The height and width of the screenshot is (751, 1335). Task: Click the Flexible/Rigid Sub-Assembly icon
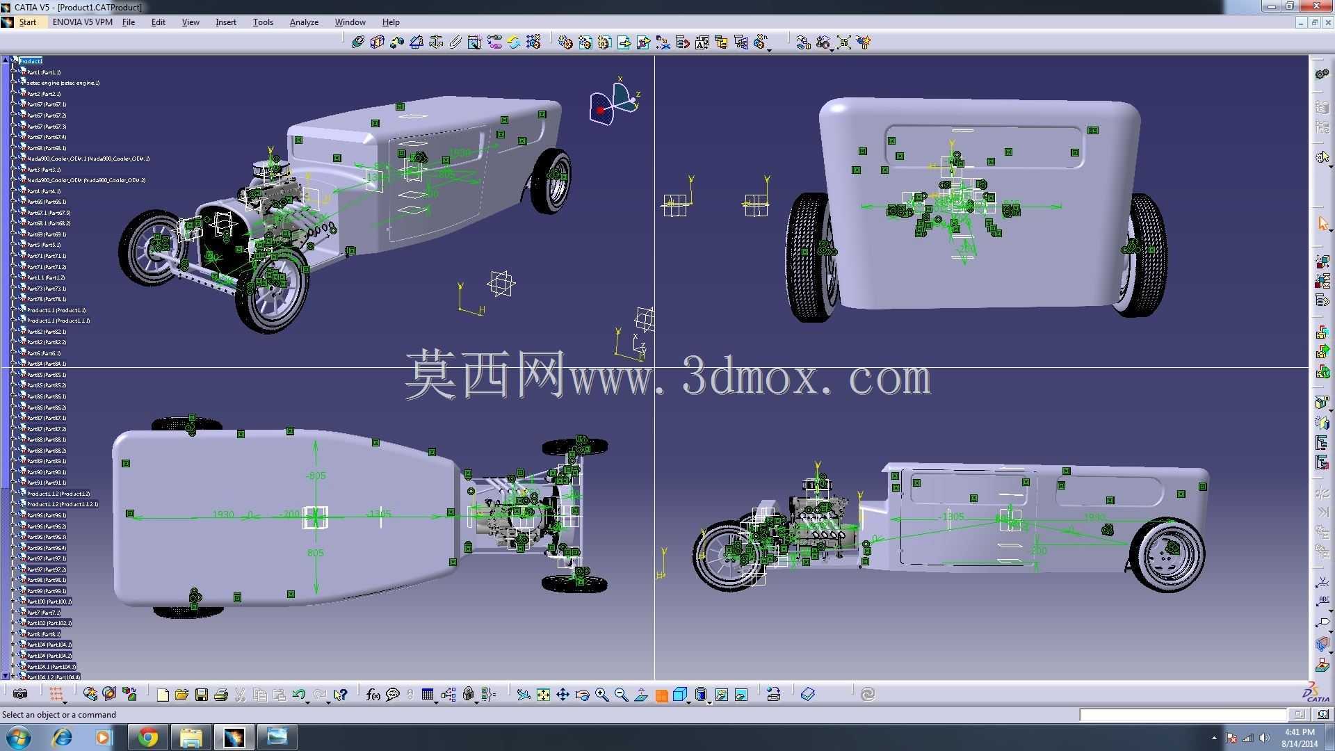494,42
